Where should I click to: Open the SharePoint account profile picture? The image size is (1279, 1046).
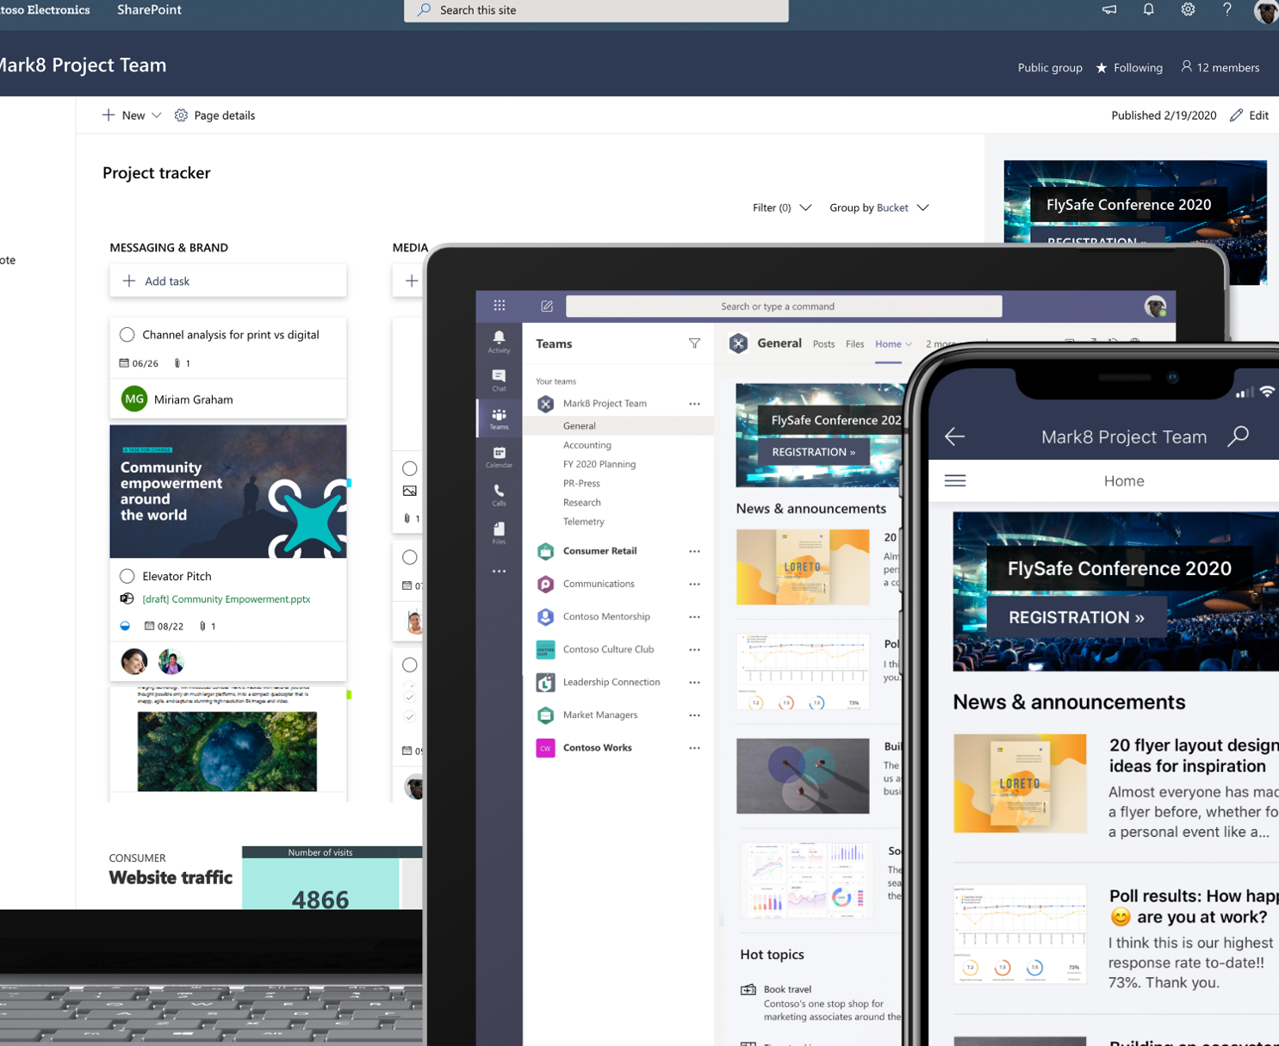click(x=1267, y=11)
